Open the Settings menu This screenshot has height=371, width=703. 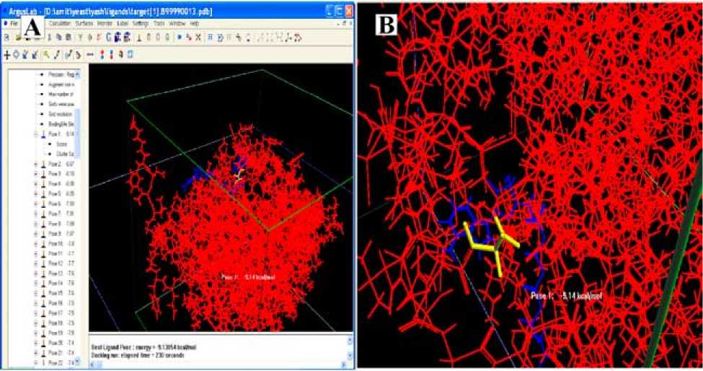pos(141,23)
